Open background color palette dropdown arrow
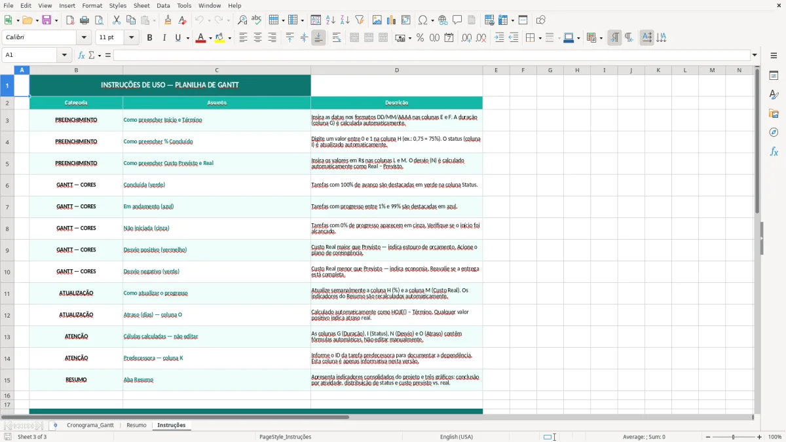786x442 pixels. 230,38
